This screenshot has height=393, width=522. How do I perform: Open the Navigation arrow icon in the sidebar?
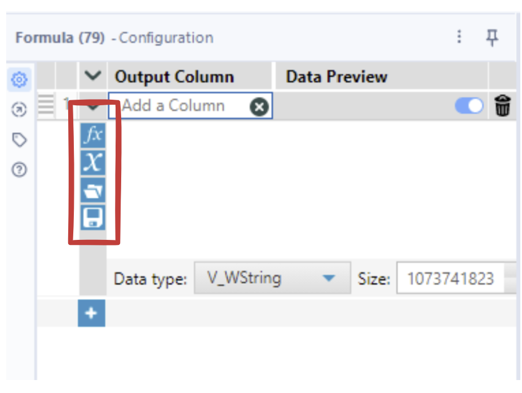tap(20, 110)
